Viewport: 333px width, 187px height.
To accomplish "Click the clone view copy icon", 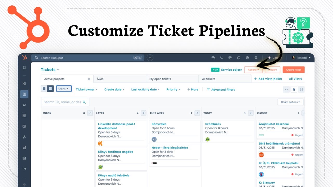I will [x=294, y=89].
